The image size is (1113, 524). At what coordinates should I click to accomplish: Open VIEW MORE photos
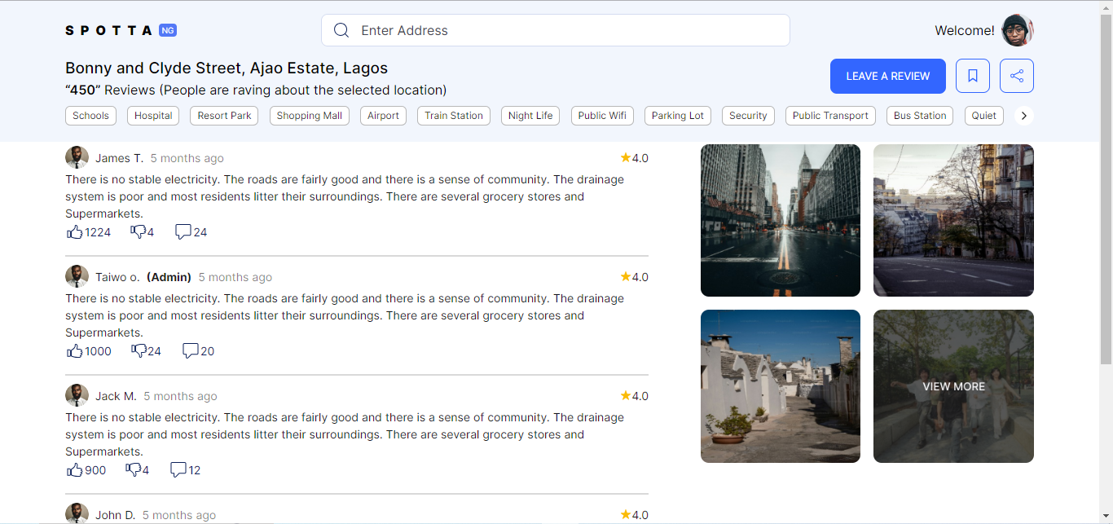click(953, 386)
